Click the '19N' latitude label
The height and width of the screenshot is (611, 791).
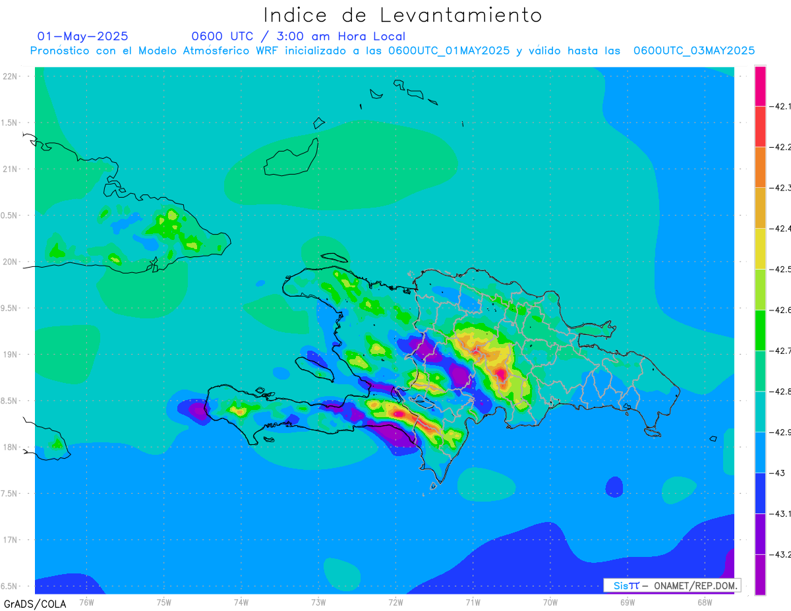click(x=10, y=355)
